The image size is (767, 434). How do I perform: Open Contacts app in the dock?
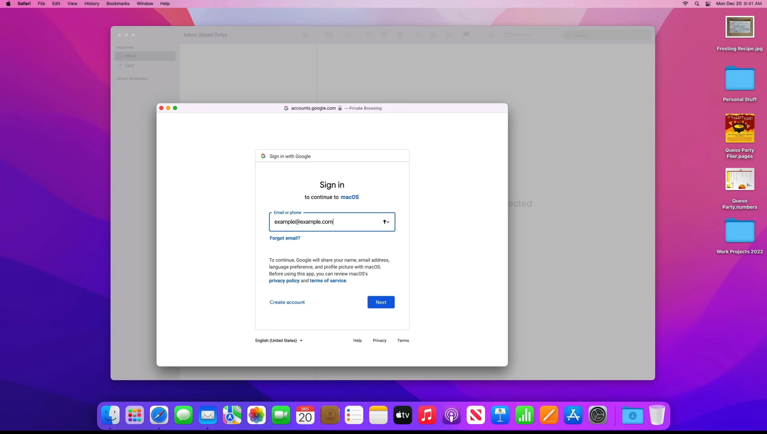pos(330,415)
